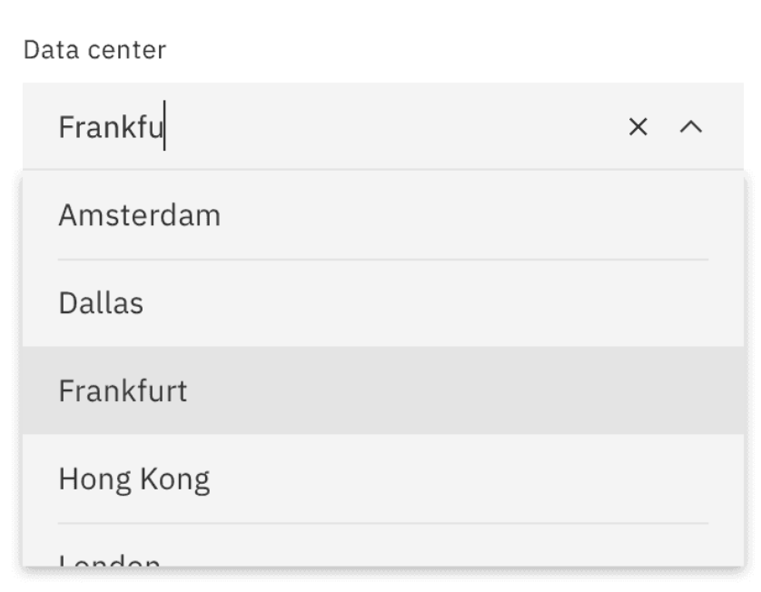761x592 pixels.
Task: Open the Data center combo box
Action: click(272, 127)
